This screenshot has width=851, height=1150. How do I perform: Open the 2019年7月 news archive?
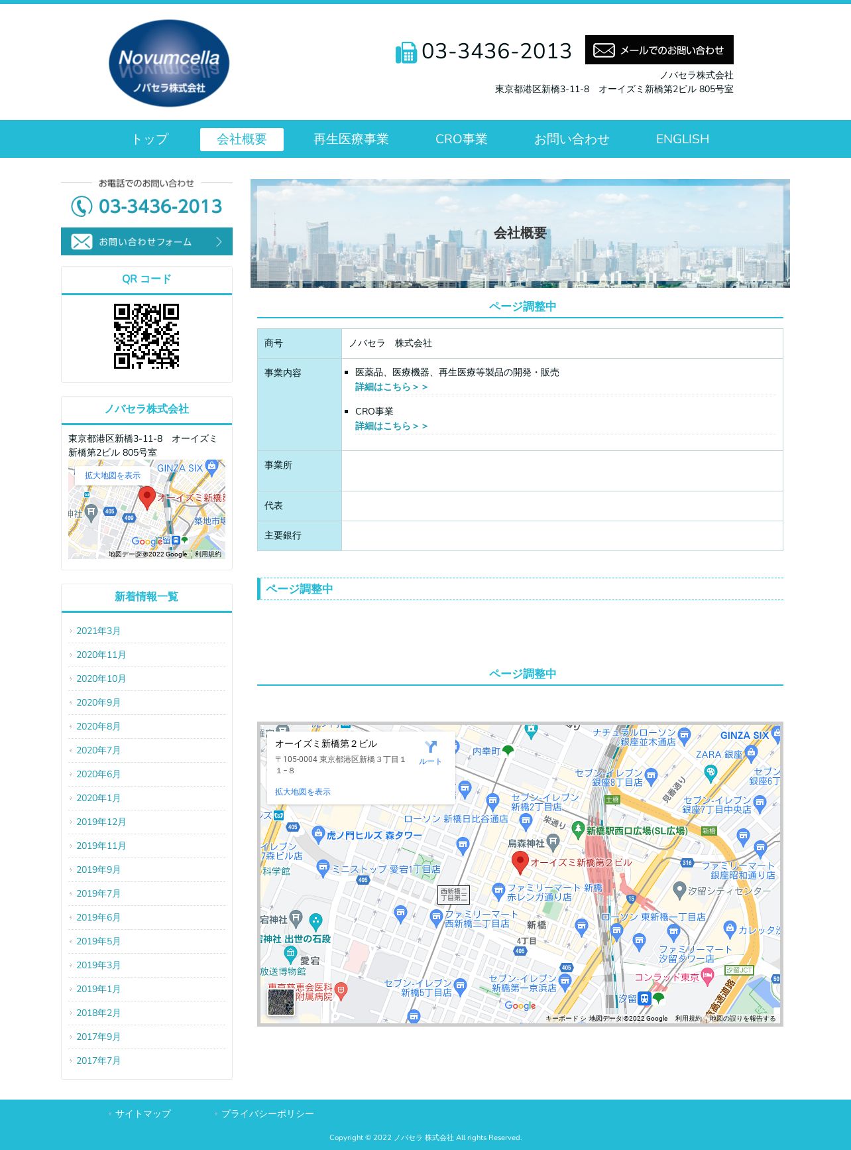(x=99, y=893)
